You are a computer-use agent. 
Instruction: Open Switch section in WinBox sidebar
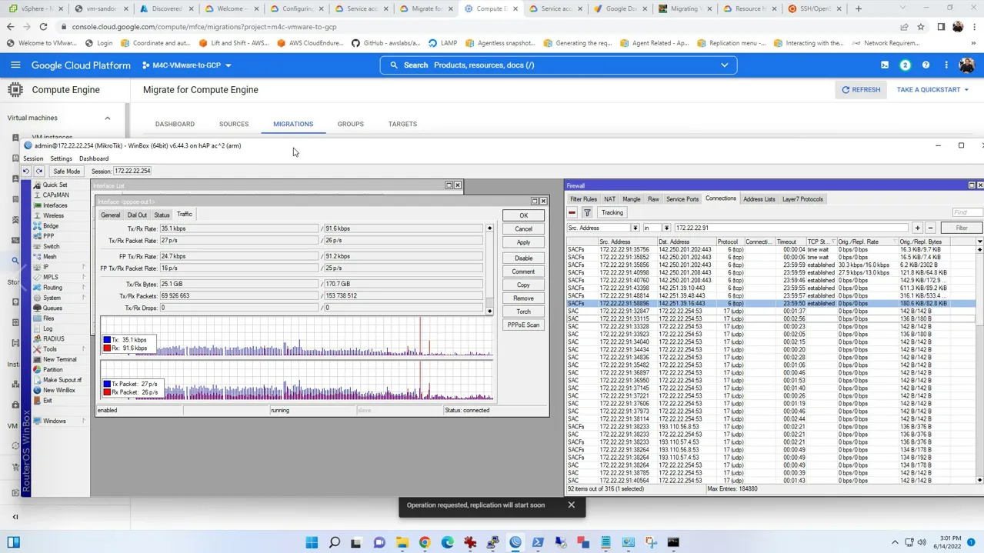tap(51, 246)
